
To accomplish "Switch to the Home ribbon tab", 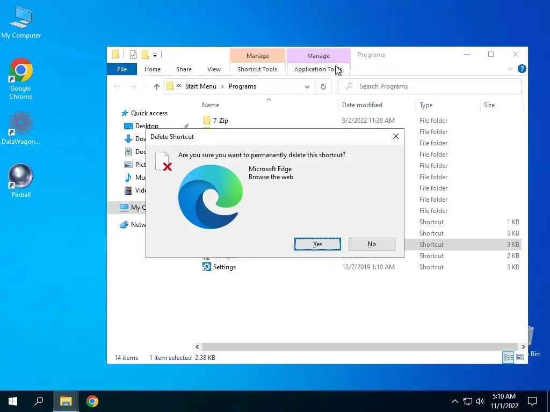I will tap(152, 69).
